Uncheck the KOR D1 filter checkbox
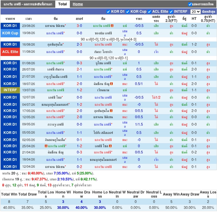 (x=108, y=12)
